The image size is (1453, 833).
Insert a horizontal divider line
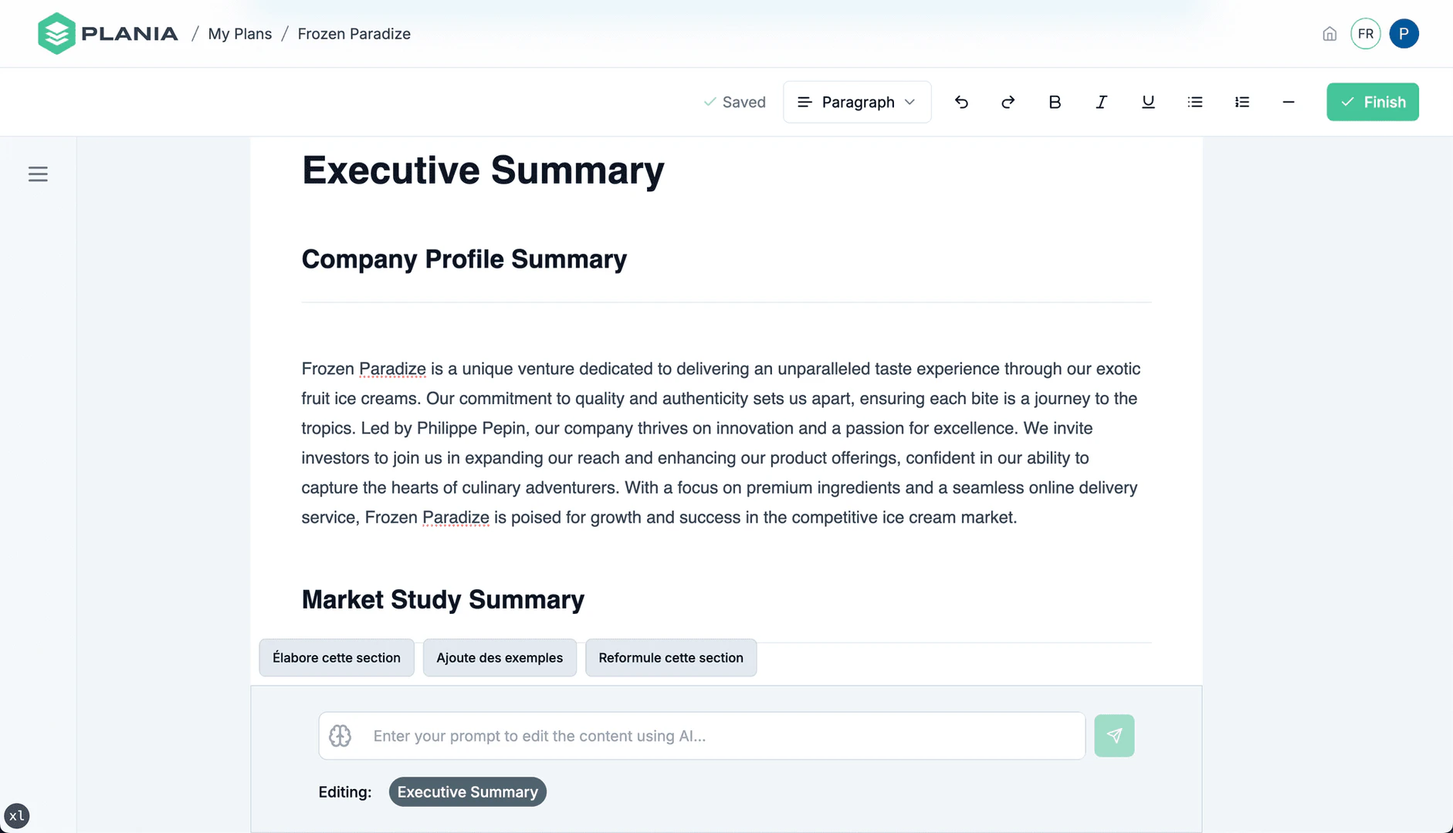coord(1288,101)
